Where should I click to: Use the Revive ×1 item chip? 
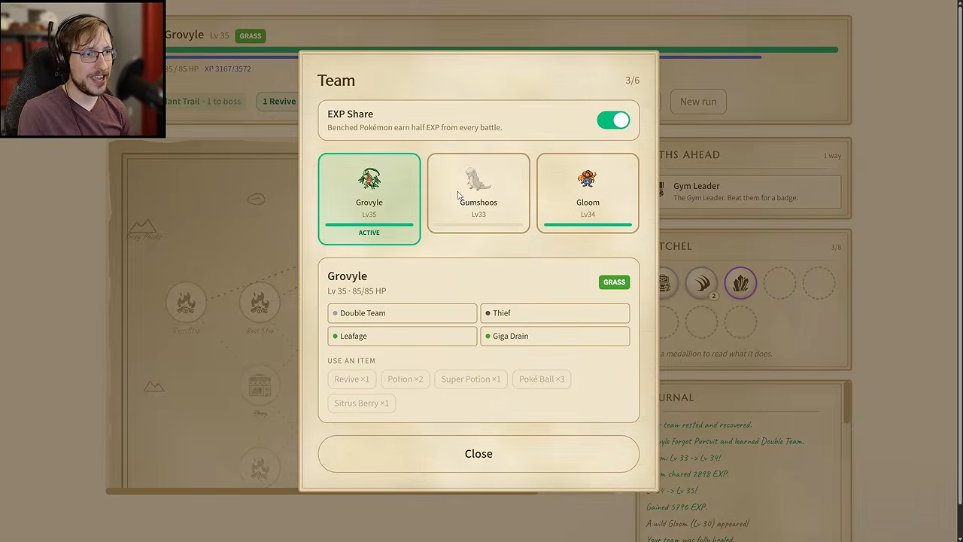pos(351,379)
